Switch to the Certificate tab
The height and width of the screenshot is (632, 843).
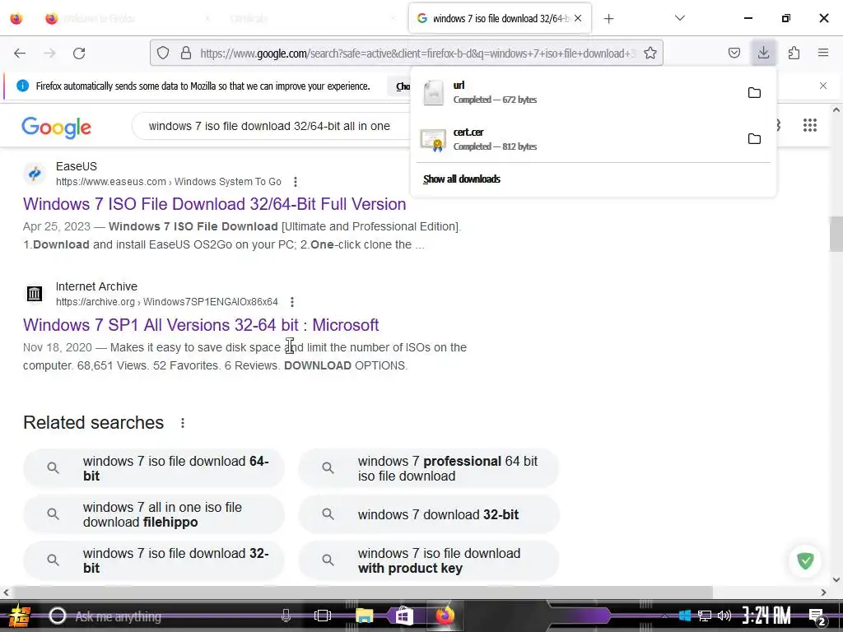[x=312, y=18]
